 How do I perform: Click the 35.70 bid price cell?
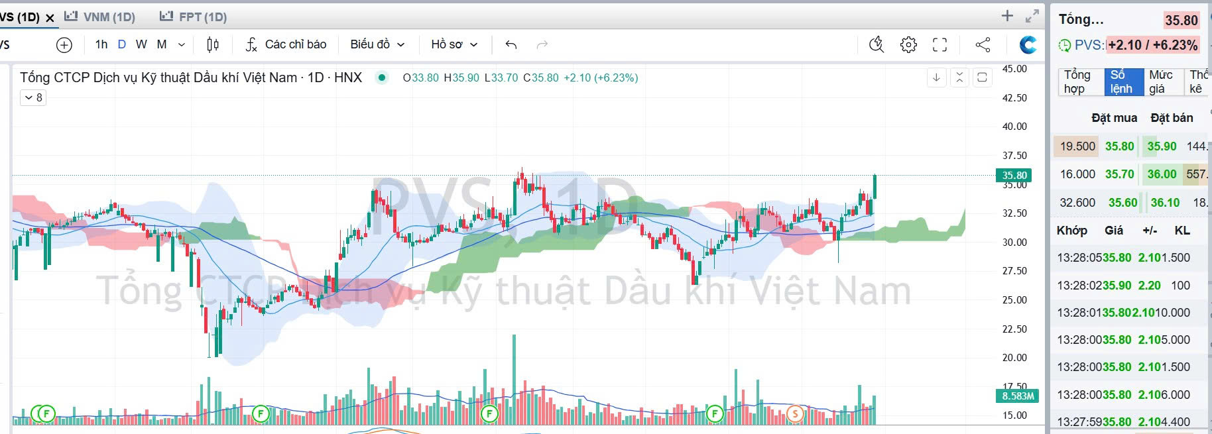point(1119,174)
